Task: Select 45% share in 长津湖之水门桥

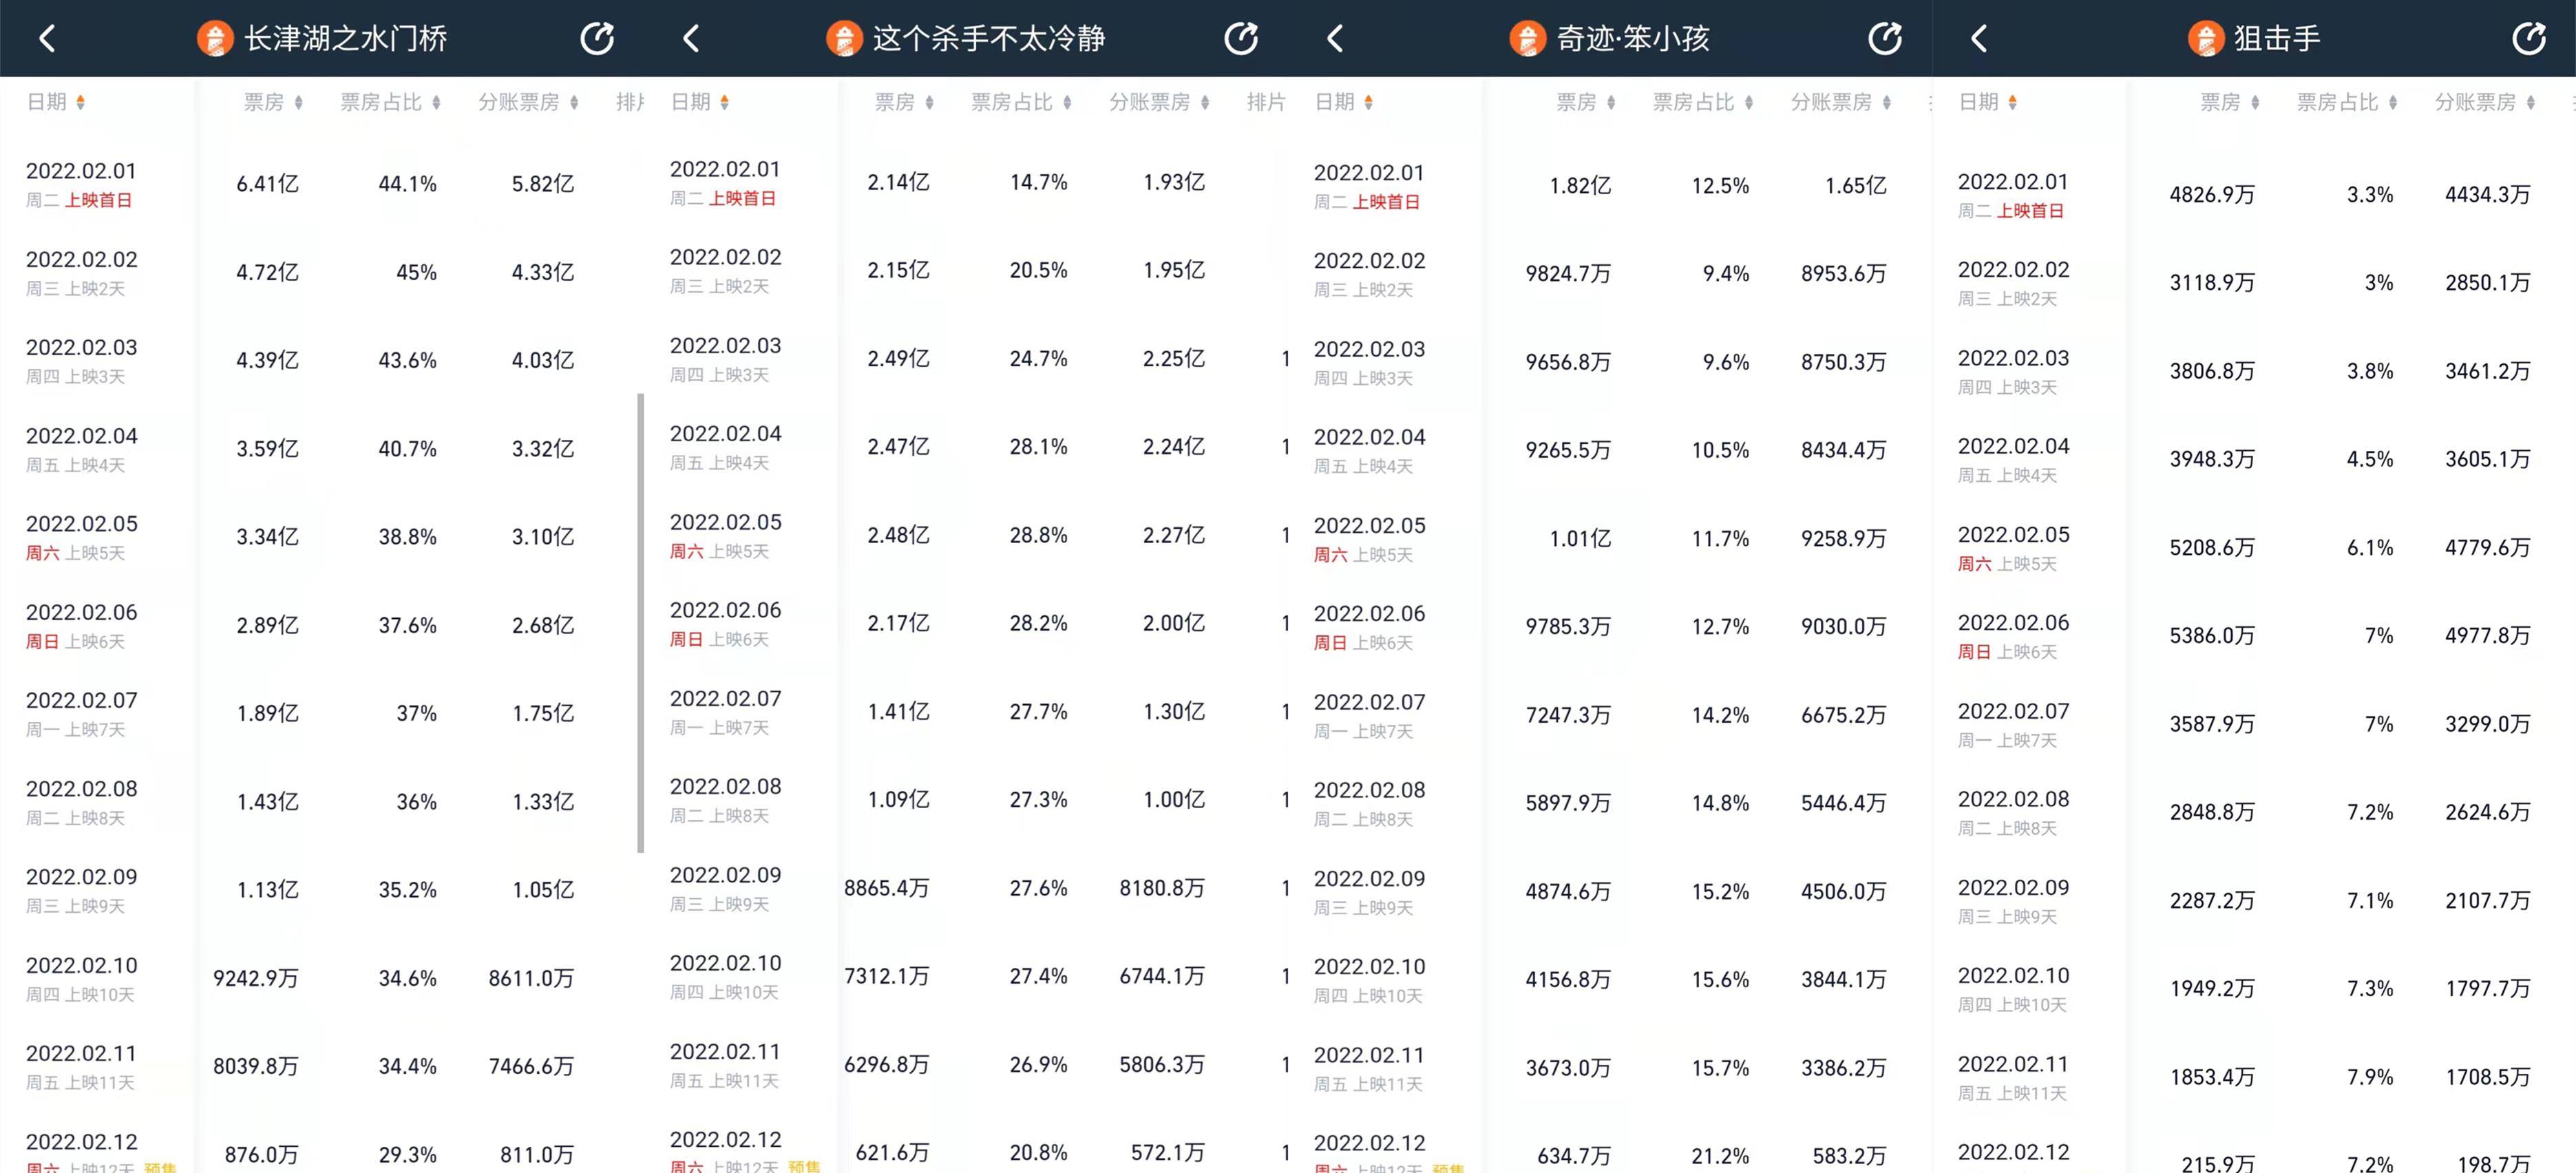Action: pos(416,272)
